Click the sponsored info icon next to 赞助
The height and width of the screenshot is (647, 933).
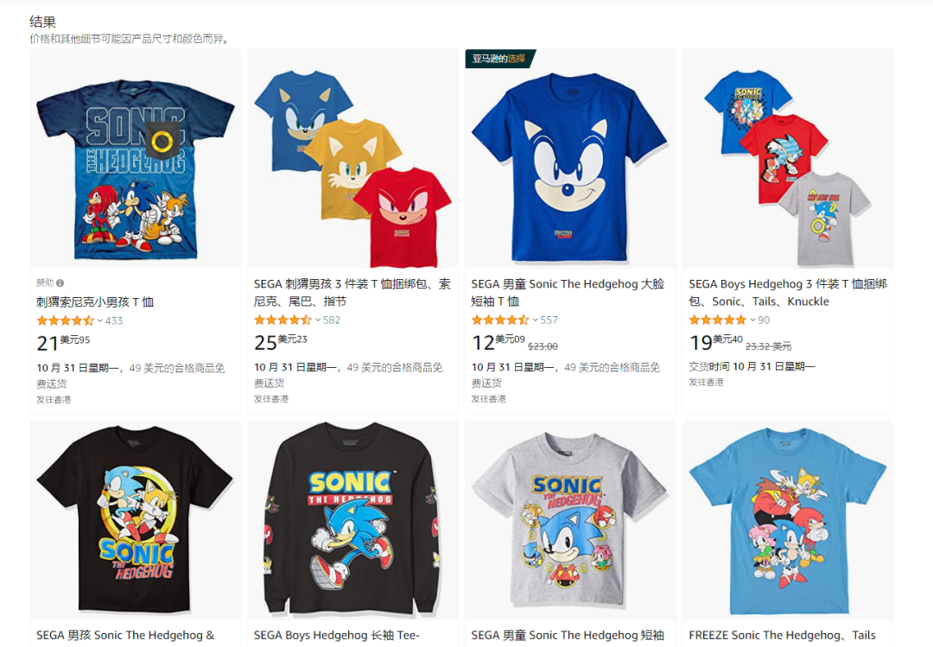pyautogui.click(x=60, y=282)
